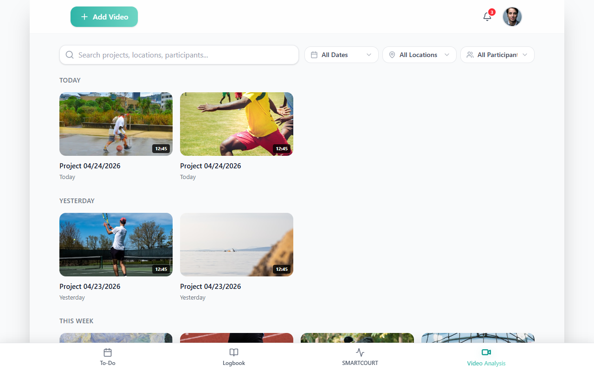Click the Yesterday label under tennis project
This screenshot has width=594, height=371.
point(72,298)
